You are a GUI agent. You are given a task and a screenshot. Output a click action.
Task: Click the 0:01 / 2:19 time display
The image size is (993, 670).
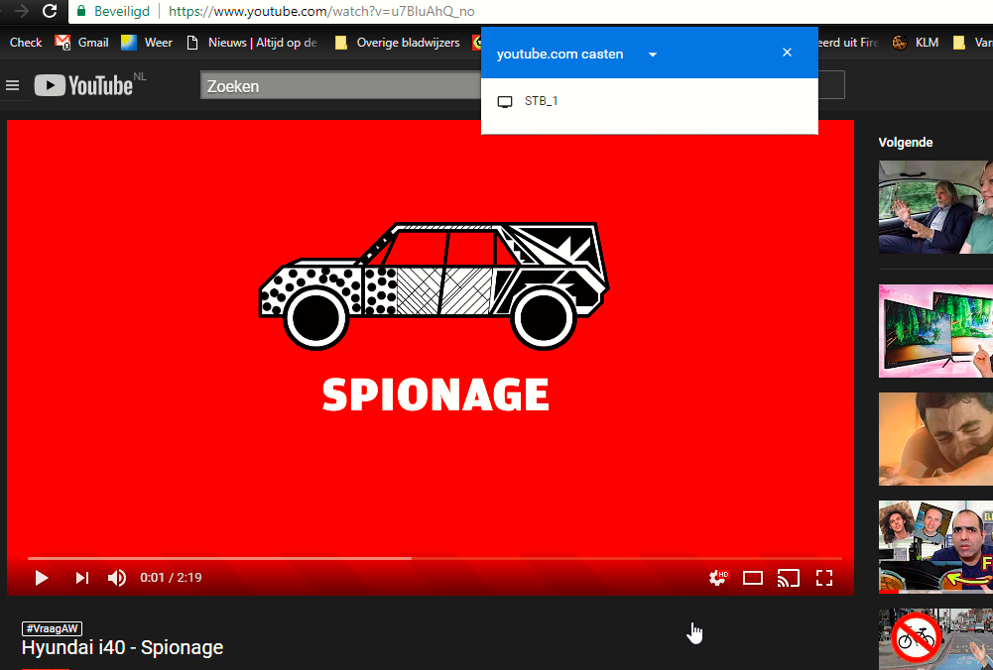(x=171, y=578)
